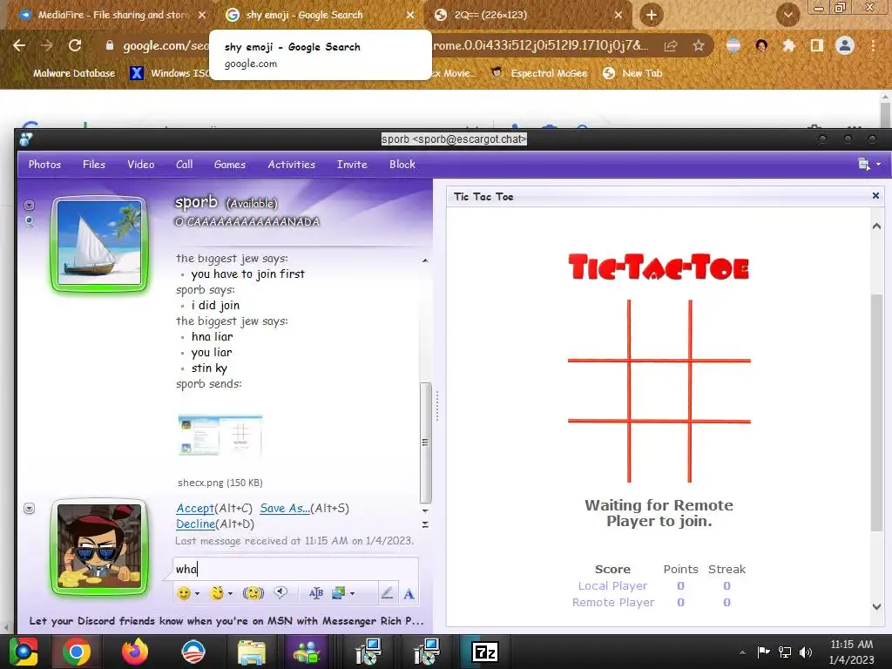Switch to the MediaFire tab
The image size is (892, 669).
point(112,15)
